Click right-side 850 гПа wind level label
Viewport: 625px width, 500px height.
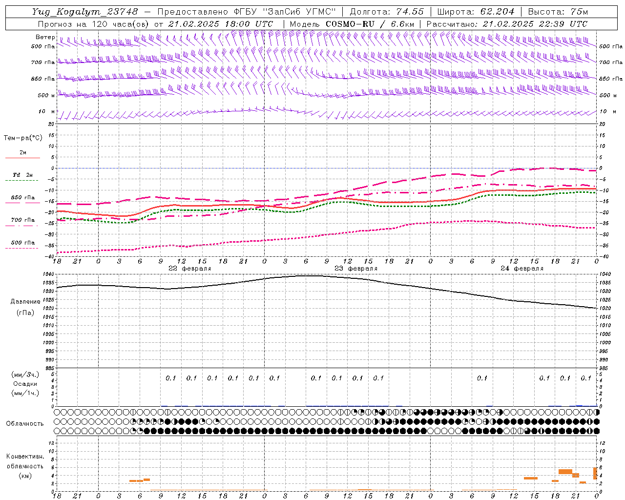tap(611, 79)
